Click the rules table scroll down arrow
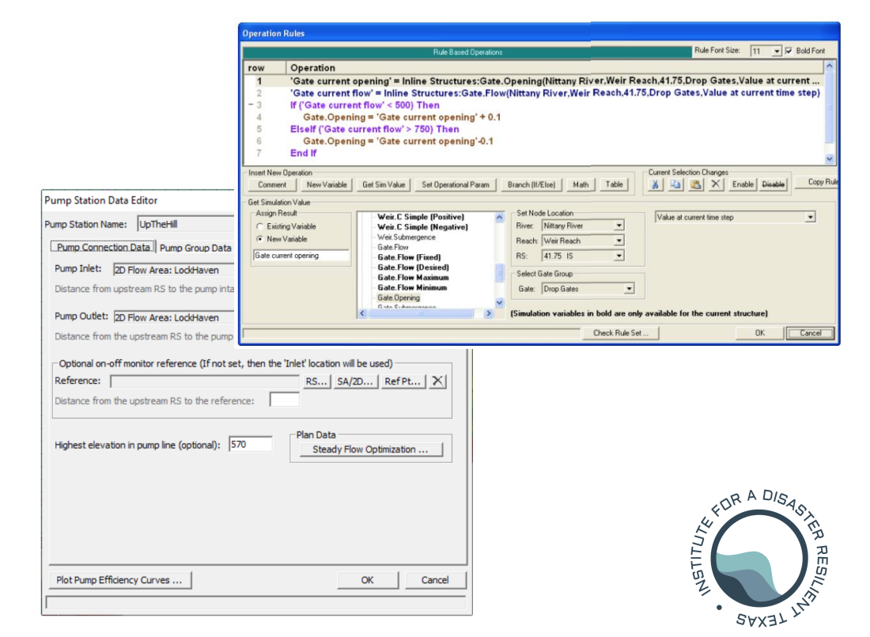The height and width of the screenshot is (637, 870). coord(829,159)
